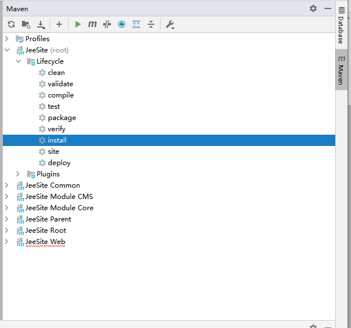Collapse all nodes in Maven tree
The height and width of the screenshot is (328, 351).
[x=151, y=24]
